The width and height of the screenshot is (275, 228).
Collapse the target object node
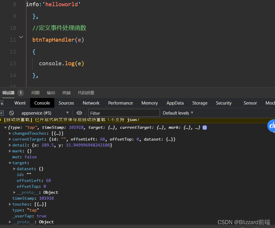point(10,163)
